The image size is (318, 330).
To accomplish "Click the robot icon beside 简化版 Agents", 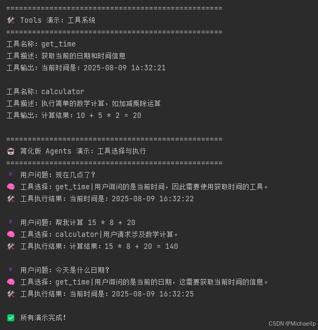I will pyautogui.click(x=11, y=151).
